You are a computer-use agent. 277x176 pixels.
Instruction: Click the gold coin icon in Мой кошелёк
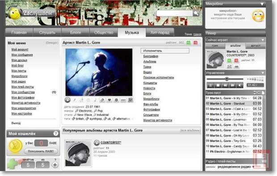pos(16,146)
